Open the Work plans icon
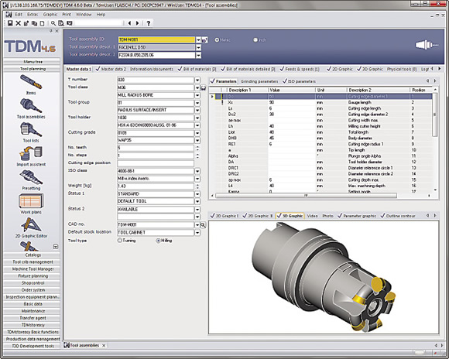 tap(31, 201)
